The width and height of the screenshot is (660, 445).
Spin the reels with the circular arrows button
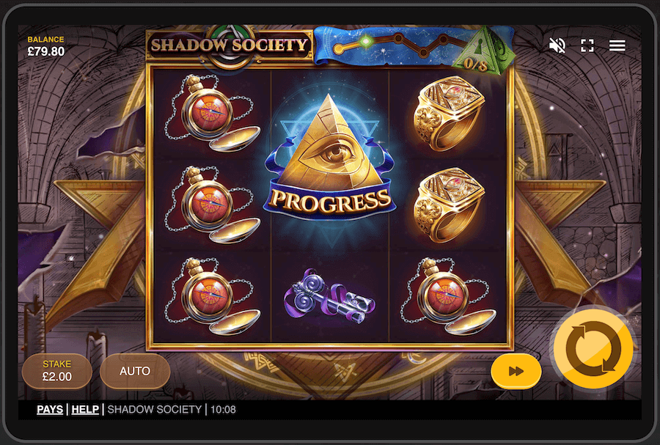click(x=593, y=349)
